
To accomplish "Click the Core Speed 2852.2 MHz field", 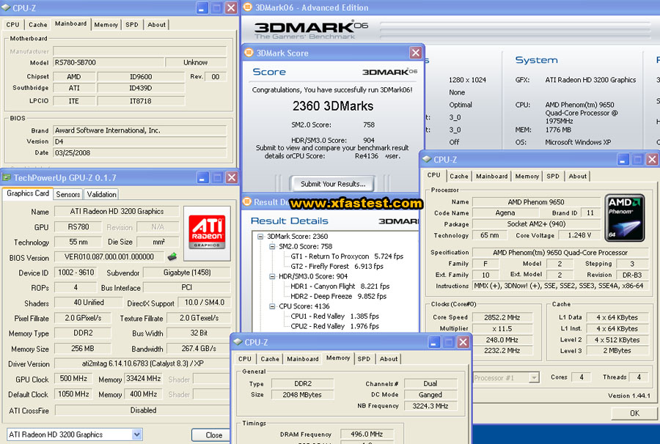I will pyautogui.click(x=502, y=317).
